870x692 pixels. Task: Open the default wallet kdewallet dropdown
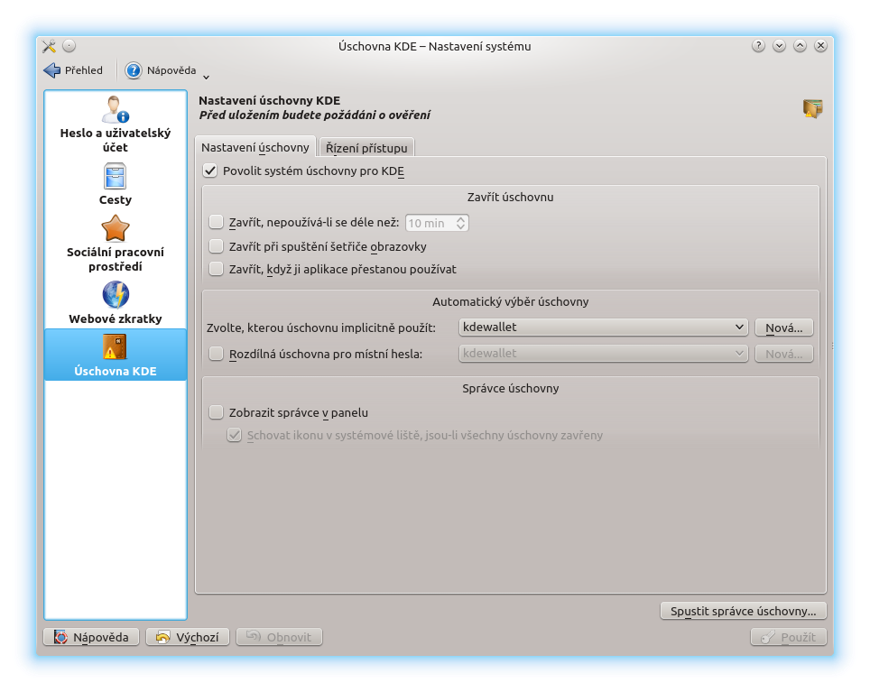click(603, 328)
